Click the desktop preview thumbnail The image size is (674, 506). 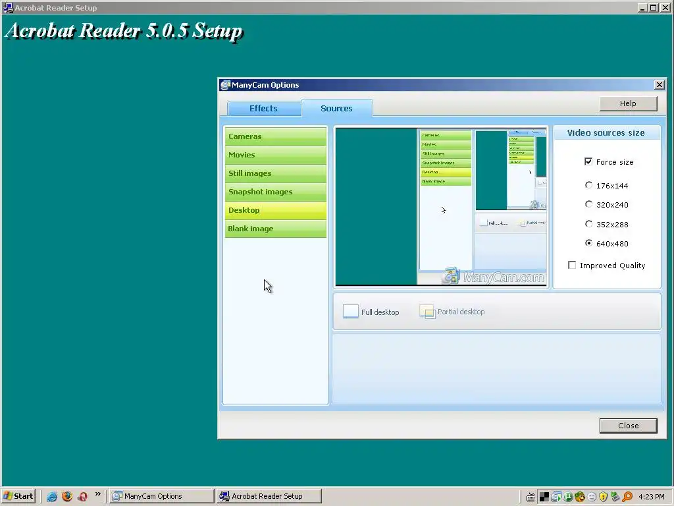point(441,206)
